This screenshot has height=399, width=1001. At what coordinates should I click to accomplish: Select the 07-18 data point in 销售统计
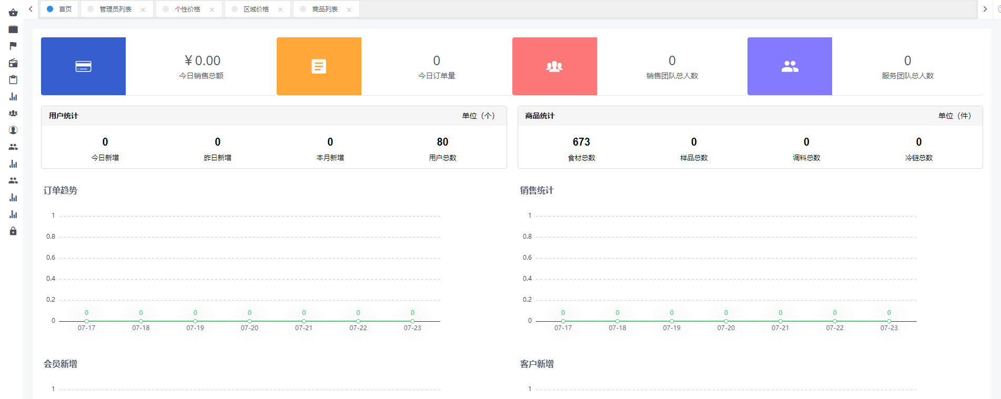tap(618, 321)
